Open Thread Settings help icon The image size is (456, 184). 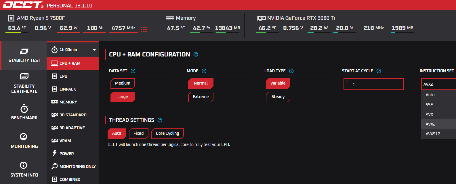click(x=160, y=120)
